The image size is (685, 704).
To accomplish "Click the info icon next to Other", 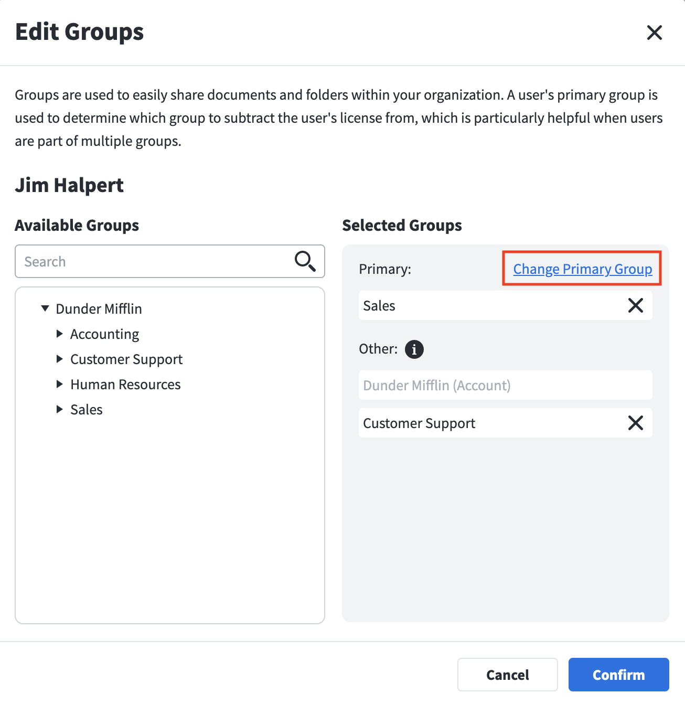I will point(414,349).
